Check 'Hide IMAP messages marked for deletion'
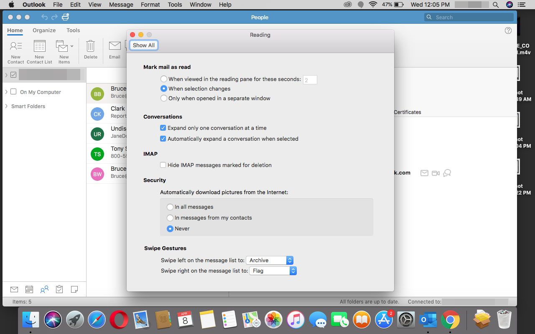Viewport: 535px width, 334px height. pyautogui.click(x=163, y=165)
